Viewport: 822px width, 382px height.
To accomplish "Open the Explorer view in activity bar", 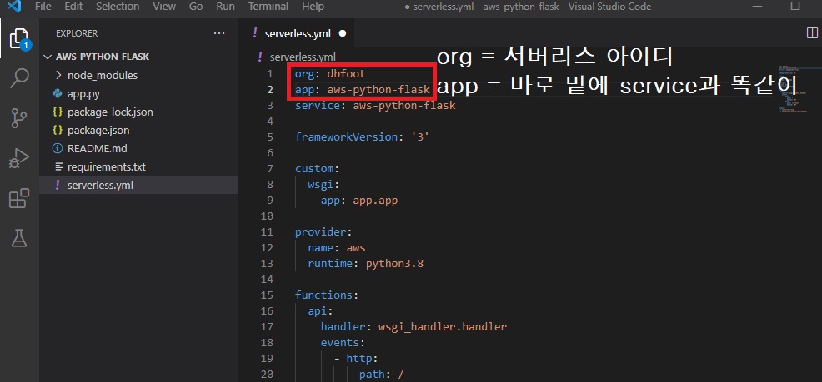I will [x=19, y=38].
